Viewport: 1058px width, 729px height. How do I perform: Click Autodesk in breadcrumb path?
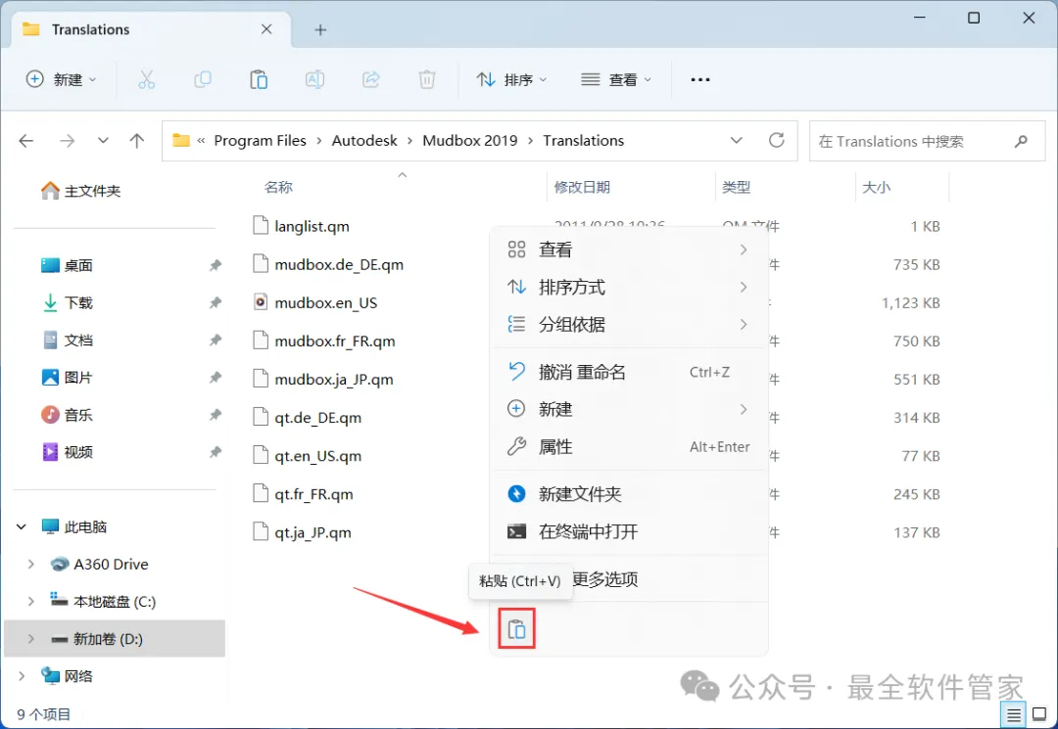tap(364, 141)
